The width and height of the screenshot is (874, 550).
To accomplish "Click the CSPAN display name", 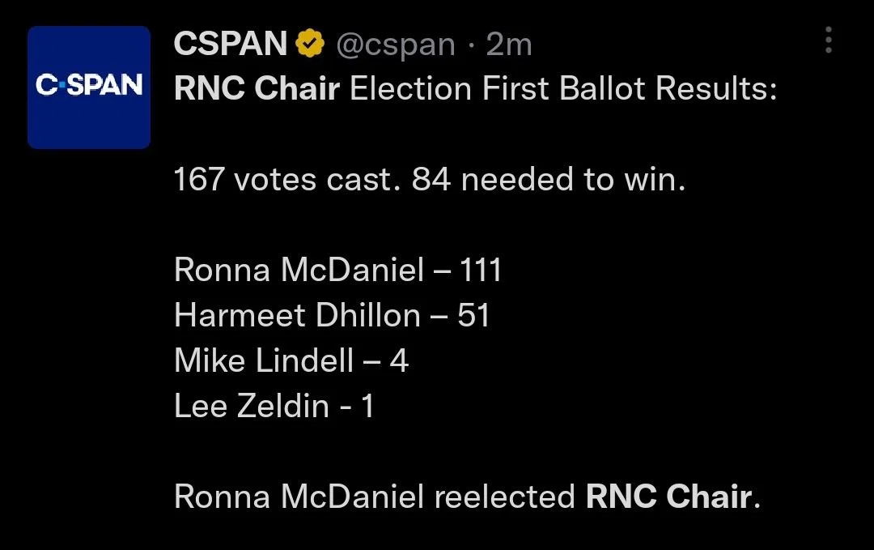I will coord(230,44).
